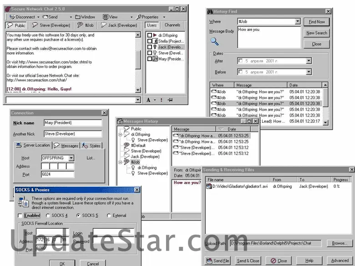355x266 pixels.
Task: Open the After date picker dropdown
Action: [x=309, y=61]
